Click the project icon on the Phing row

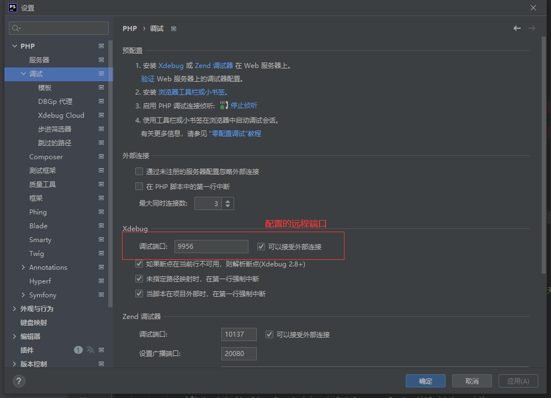101,212
